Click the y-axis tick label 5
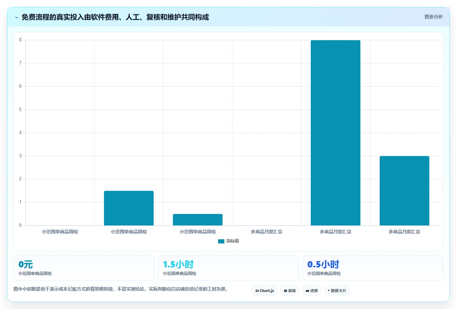This screenshot has width=457, height=309. [x=20, y=110]
